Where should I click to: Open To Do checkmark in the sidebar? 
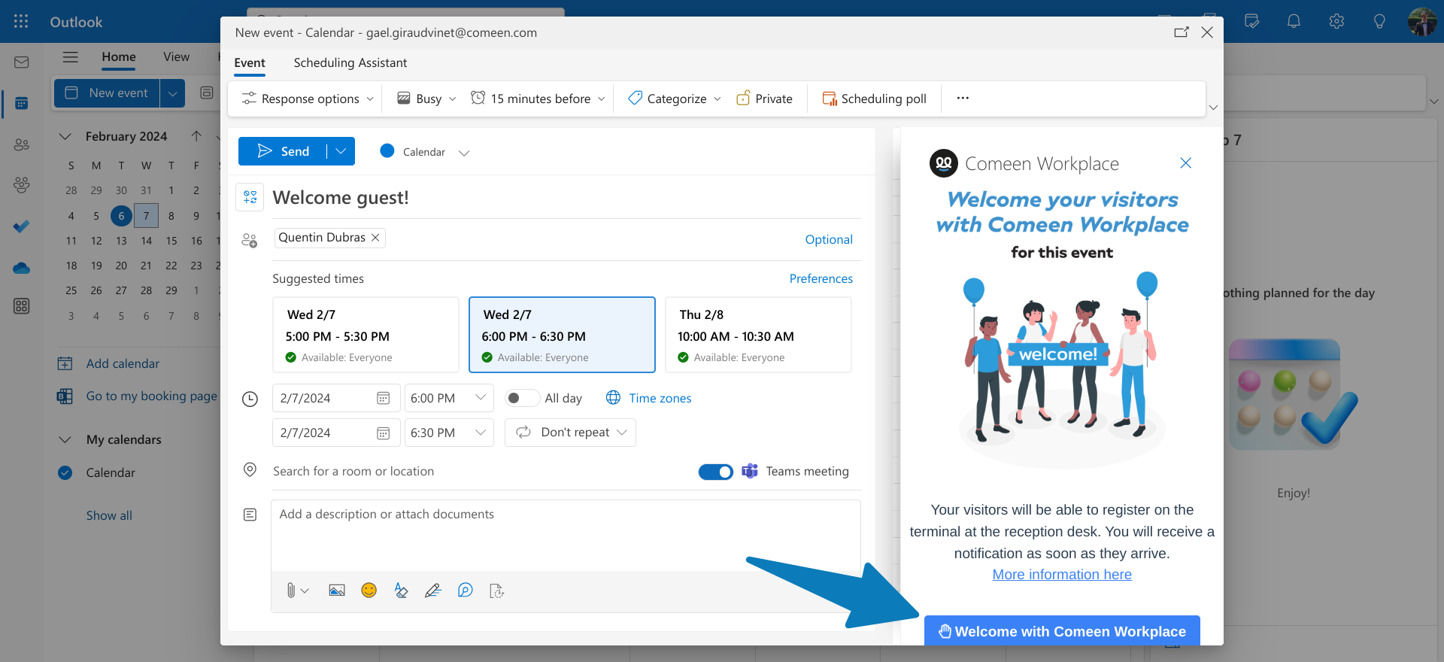point(21,226)
